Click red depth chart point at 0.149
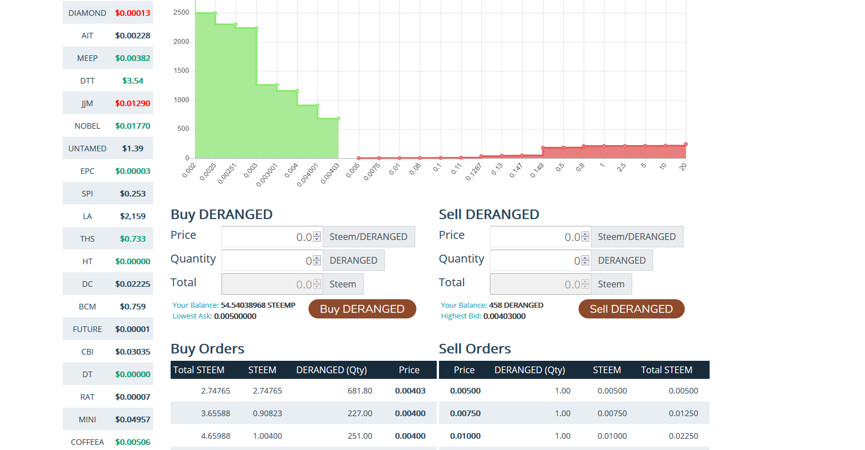Image resolution: width=865 pixels, height=450 pixels. click(543, 148)
